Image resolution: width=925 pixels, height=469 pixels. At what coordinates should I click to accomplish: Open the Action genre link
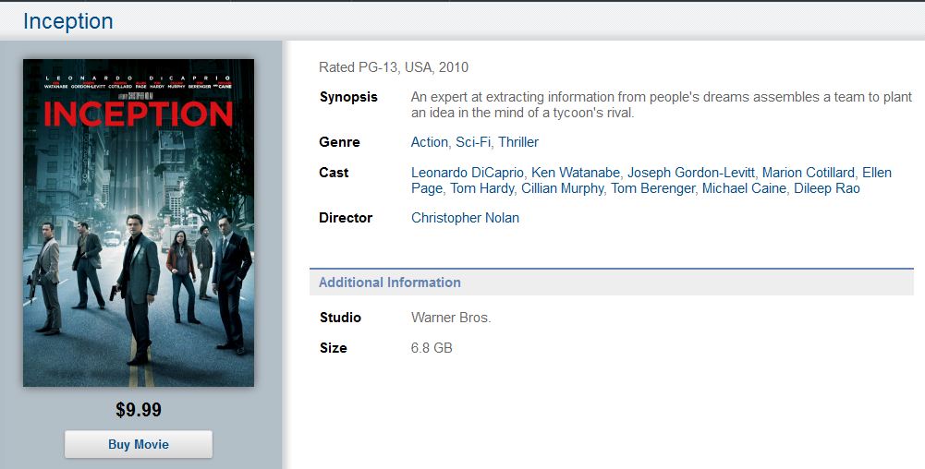pos(430,142)
